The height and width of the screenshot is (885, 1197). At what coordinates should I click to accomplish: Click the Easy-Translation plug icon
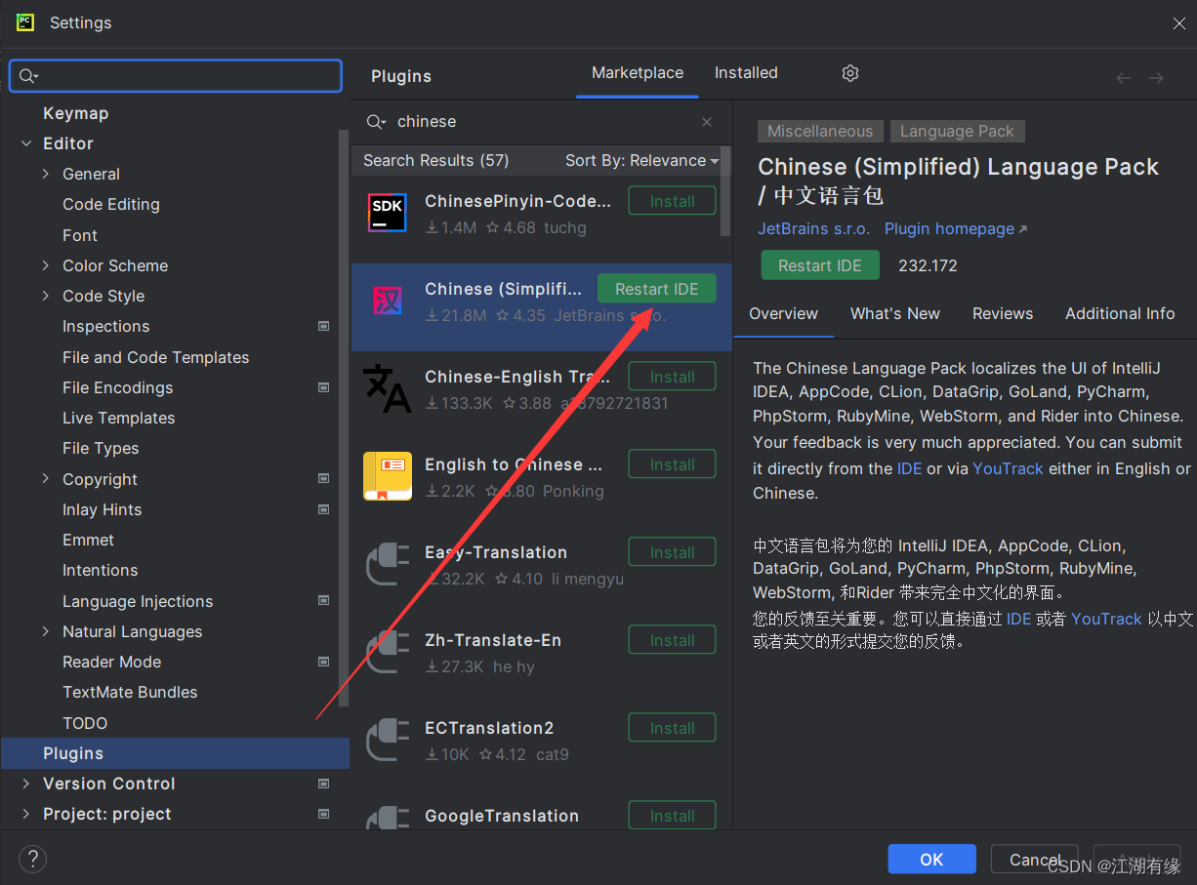[388, 564]
